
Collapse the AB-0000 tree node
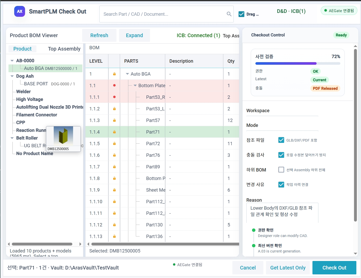[x=12, y=61]
